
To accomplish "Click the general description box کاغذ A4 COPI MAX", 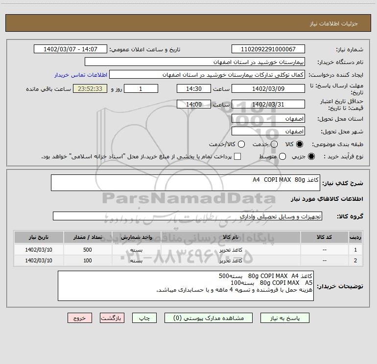I will pos(186,183).
